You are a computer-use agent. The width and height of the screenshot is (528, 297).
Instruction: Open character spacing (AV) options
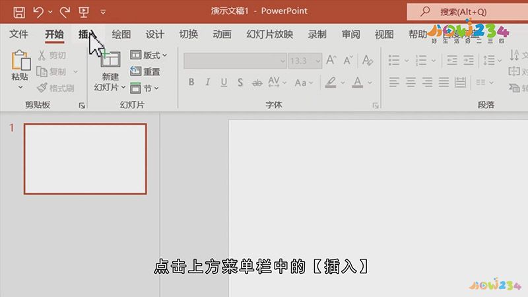[277, 82]
